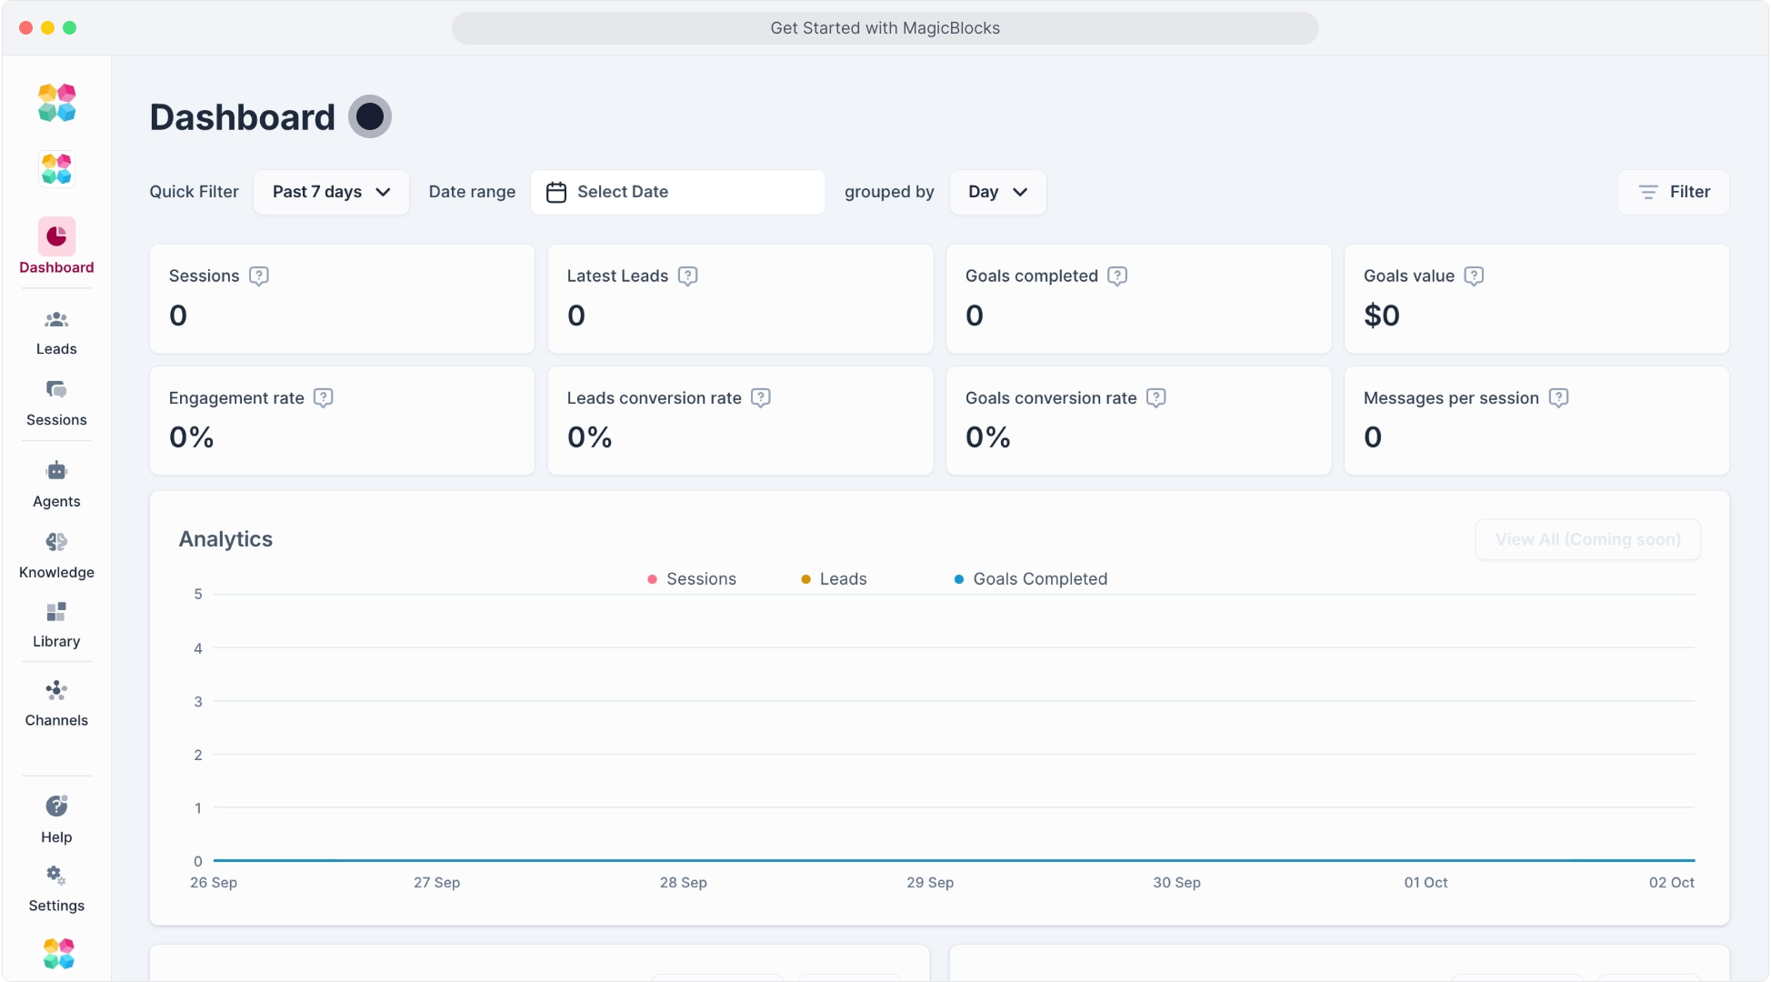Expand the Past 7 days quick filter dropdown
The image size is (1771, 982).
[331, 192]
